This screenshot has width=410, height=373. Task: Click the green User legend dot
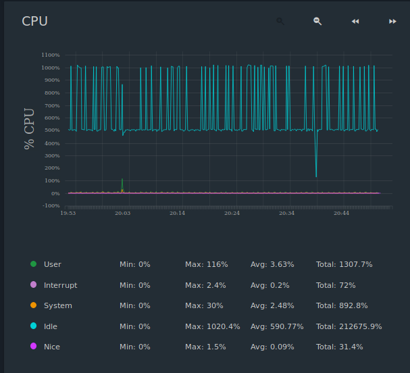coord(33,264)
